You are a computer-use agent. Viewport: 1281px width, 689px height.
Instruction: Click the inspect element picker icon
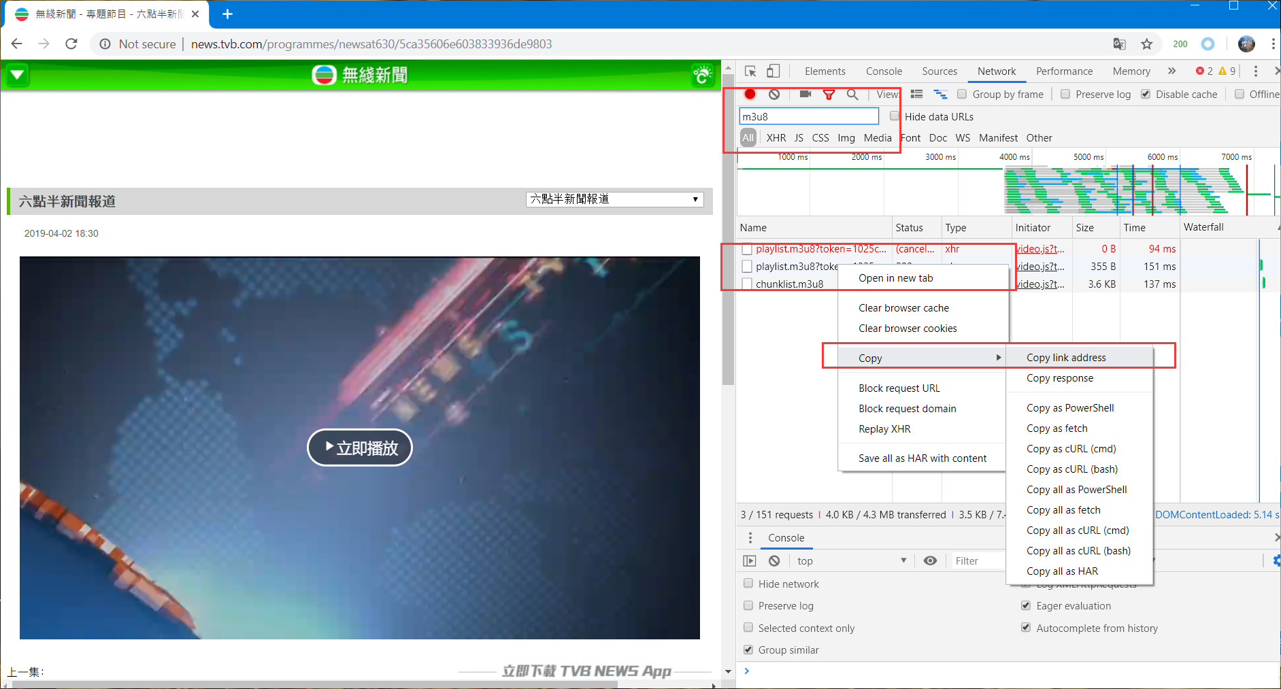(x=750, y=71)
